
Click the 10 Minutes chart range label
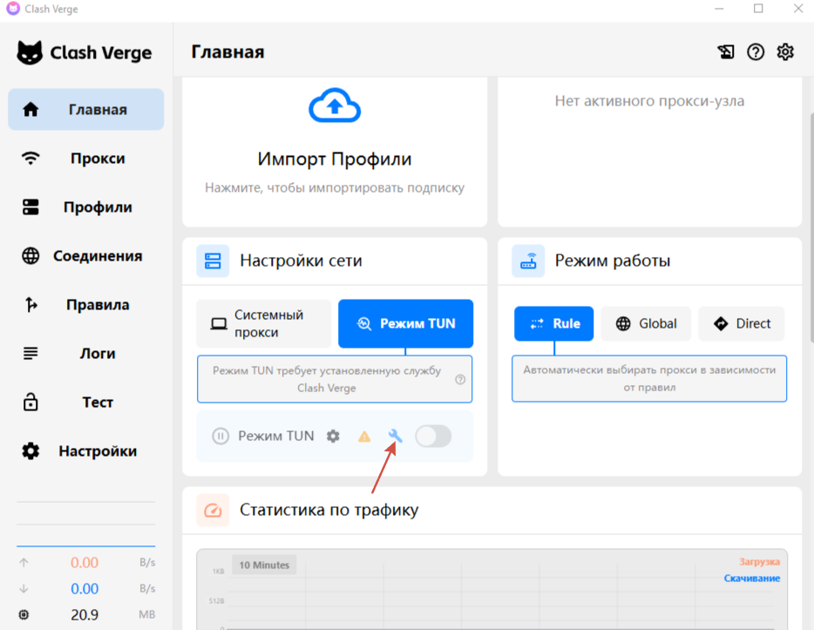[x=264, y=565]
